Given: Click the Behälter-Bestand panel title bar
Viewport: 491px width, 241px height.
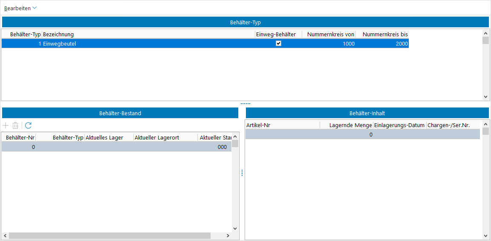Looking at the screenshot, I should click(120, 113).
